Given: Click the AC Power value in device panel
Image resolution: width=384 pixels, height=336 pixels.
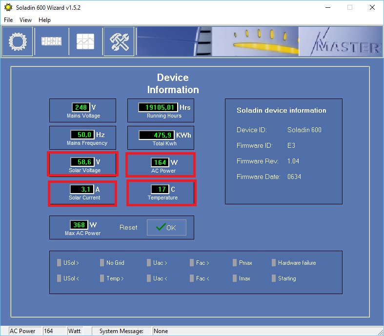Looking at the screenshot, I should (x=160, y=162).
